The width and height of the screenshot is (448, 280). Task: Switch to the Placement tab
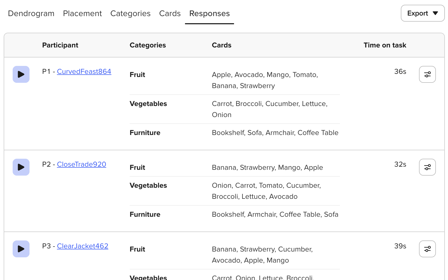tap(82, 13)
